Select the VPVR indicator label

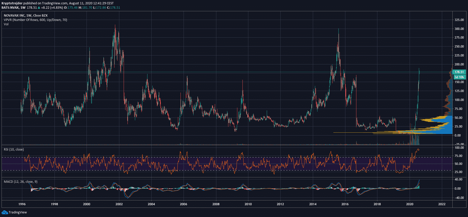(x=35, y=20)
